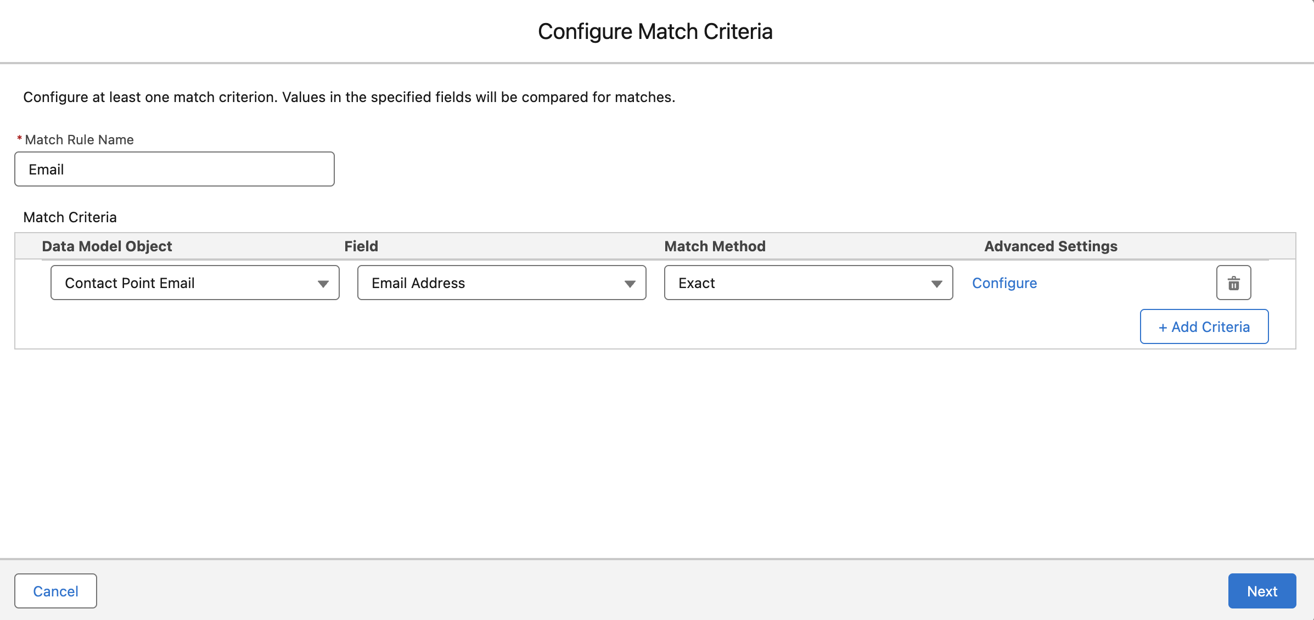Click the match criterion instruction text
The height and width of the screenshot is (620, 1314).
(x=349, y=97)
